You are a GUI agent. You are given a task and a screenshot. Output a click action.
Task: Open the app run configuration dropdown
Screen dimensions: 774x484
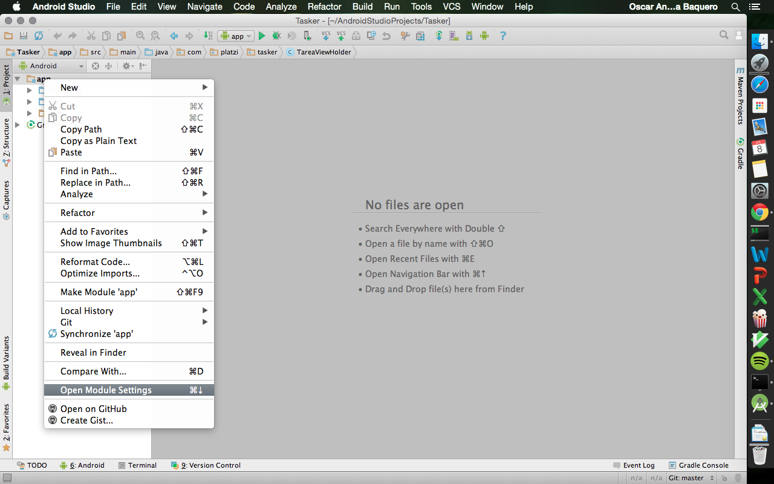[x=236, y=36]
